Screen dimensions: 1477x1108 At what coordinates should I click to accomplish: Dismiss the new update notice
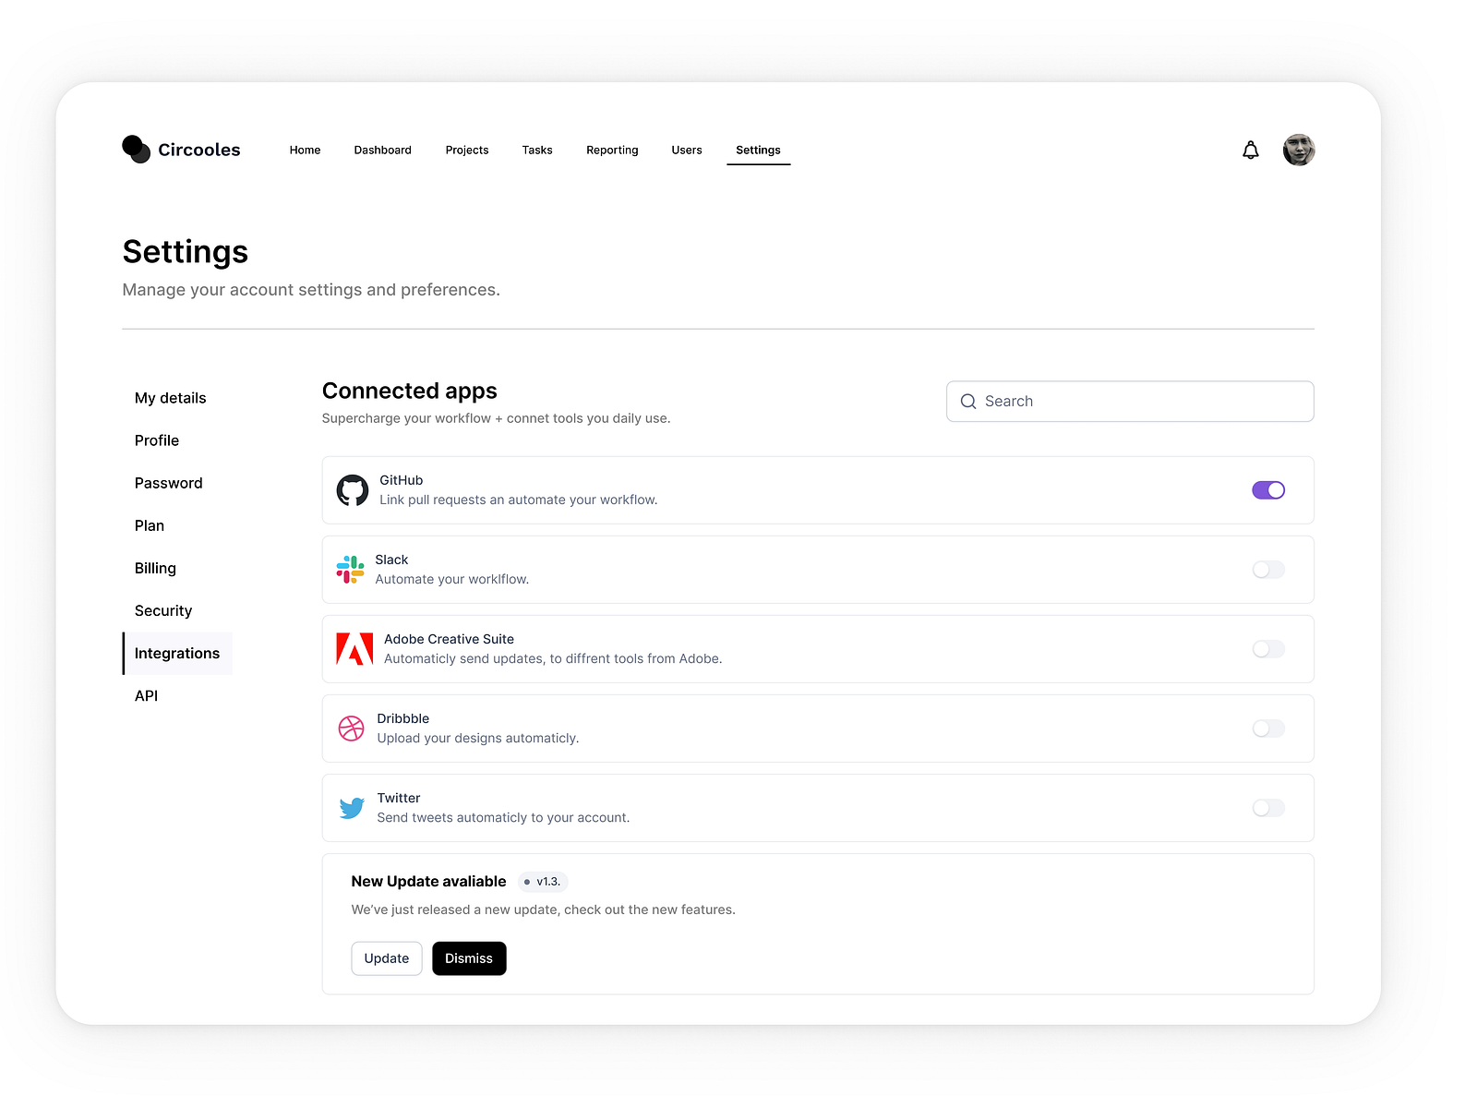(x=469, y=958)
